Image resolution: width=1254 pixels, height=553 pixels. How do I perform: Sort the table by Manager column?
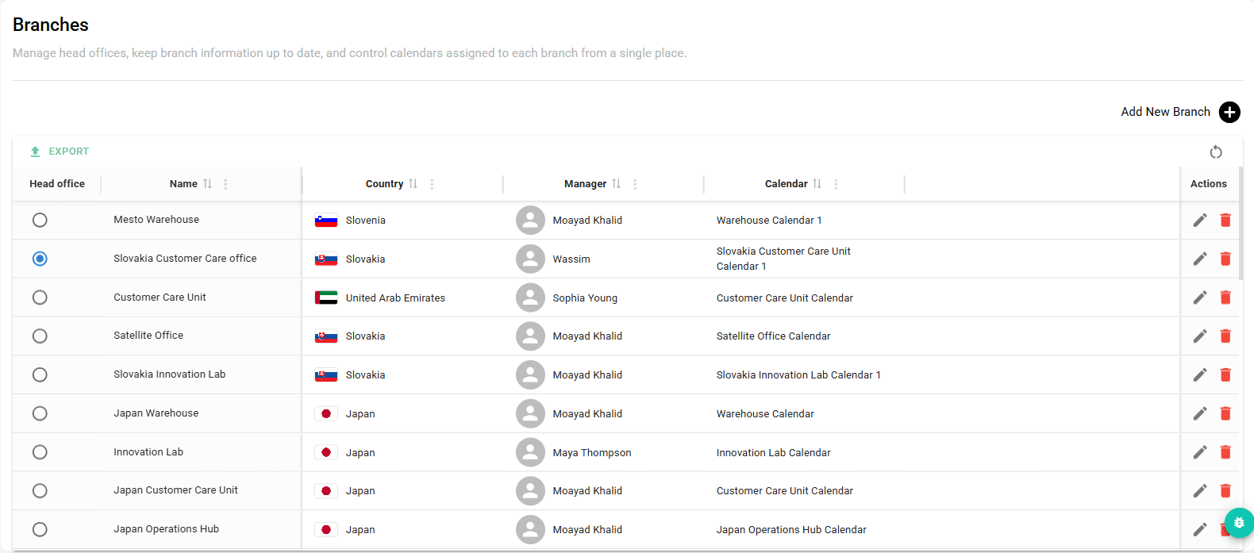[586, 184]
